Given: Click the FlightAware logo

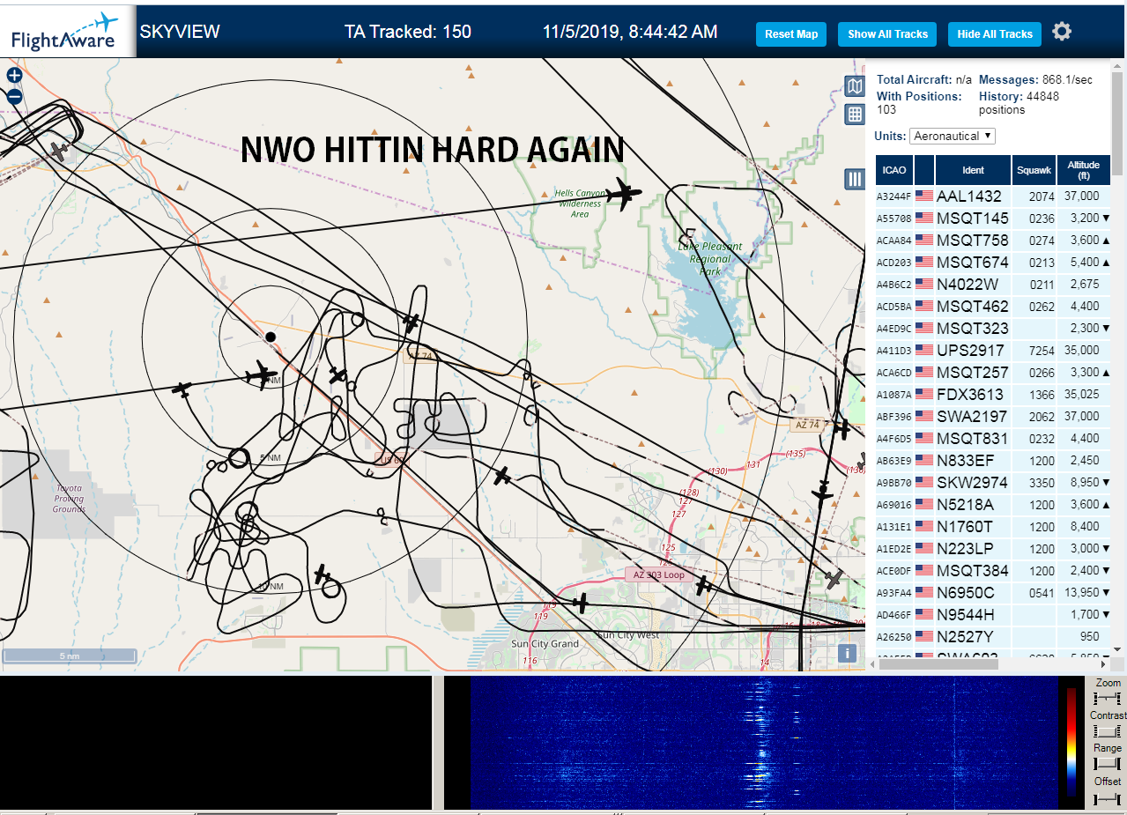Looking at the screenshot, I should (66, 31).
